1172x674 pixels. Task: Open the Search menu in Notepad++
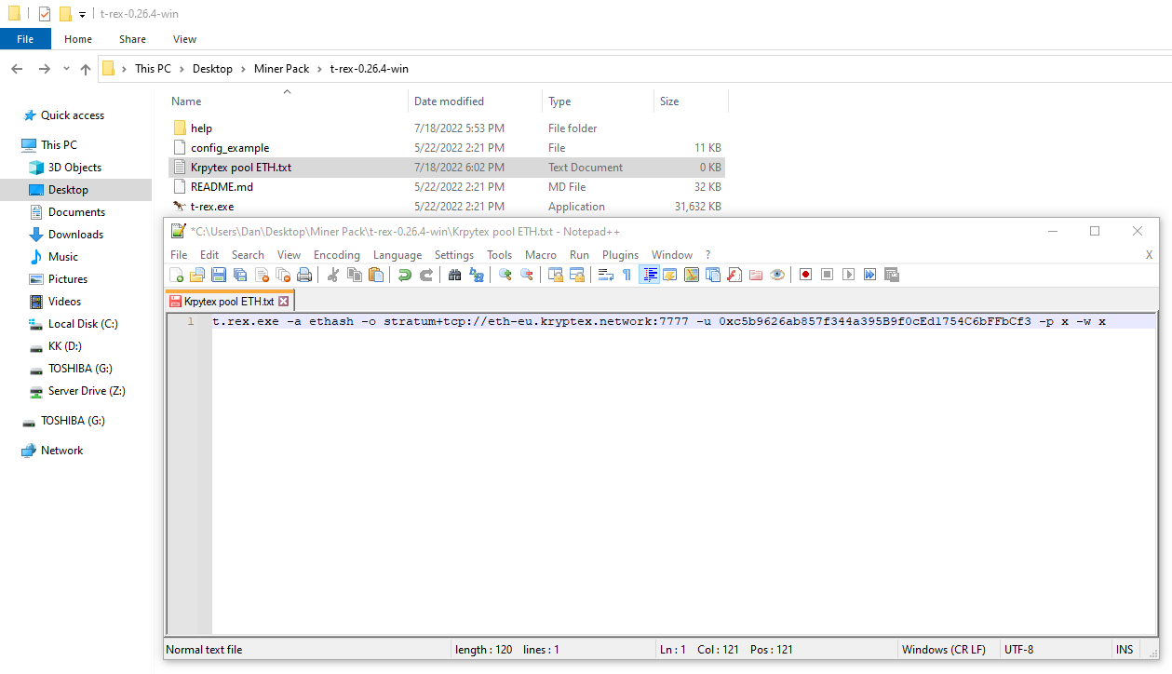pos(248,254)
